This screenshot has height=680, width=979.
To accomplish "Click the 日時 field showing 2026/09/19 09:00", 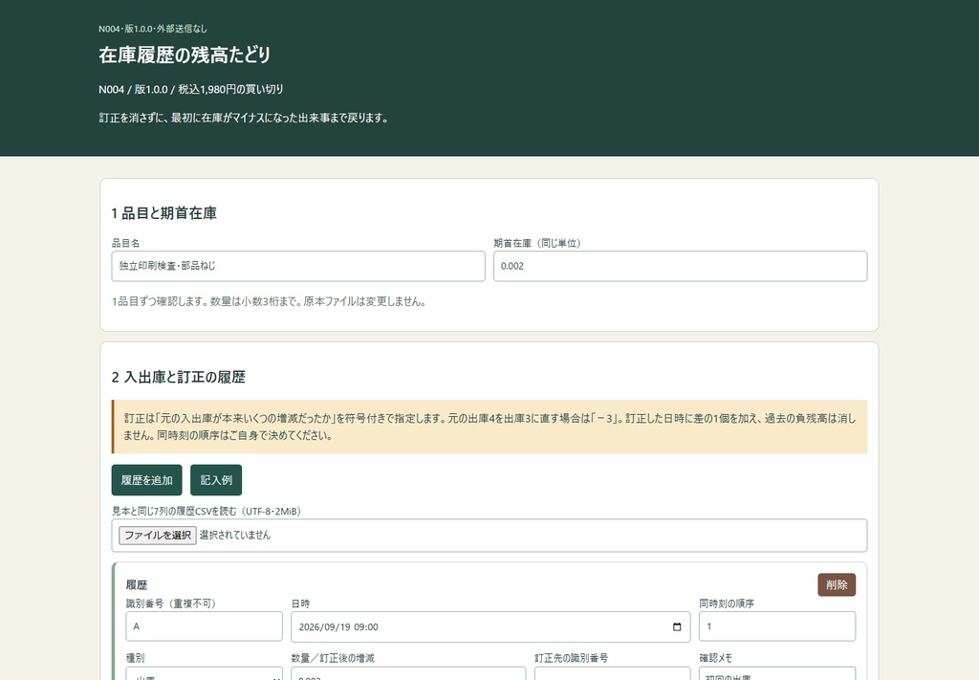I will point(490,627).
